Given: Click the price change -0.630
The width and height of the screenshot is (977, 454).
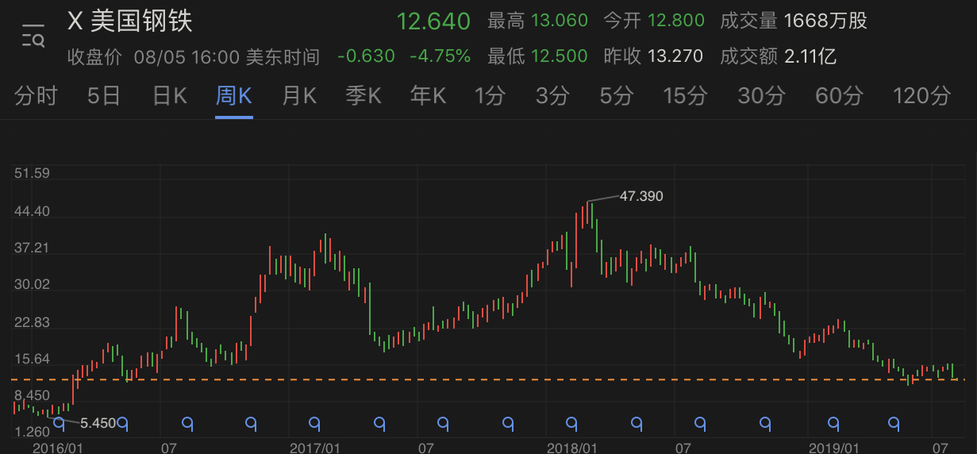Looking at the screenshot, I should [x=366, y=56].
